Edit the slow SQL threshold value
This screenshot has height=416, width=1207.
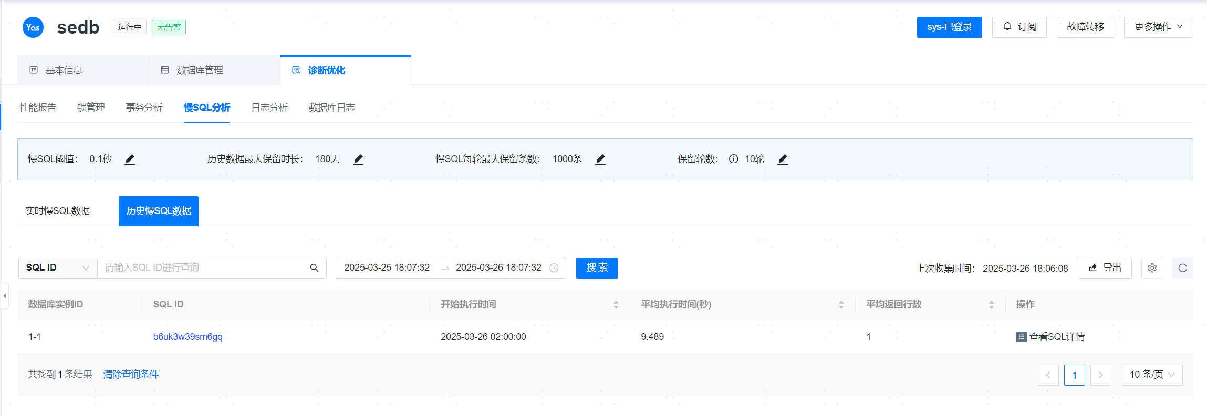click(x=130, y=159)
